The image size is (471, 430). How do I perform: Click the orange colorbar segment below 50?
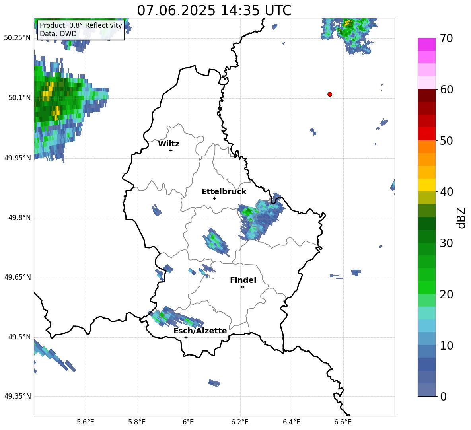pyautogui.click(x=426, y=147)
